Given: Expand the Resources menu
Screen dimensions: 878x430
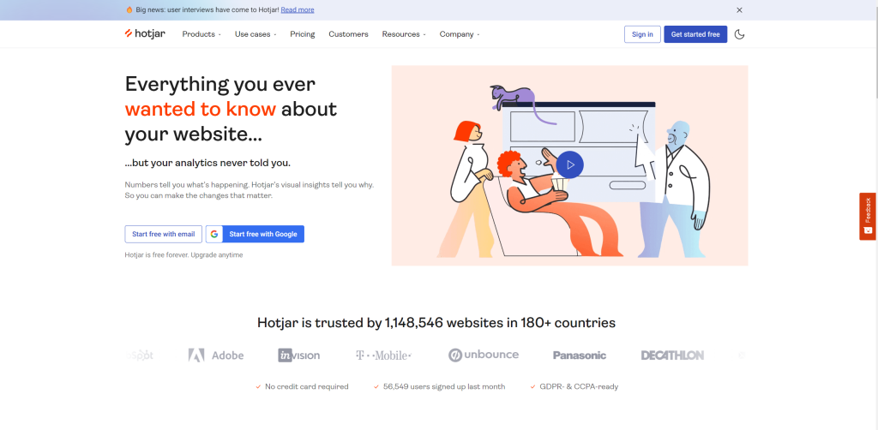Looking at the screenshot, I should click(404, 34).
